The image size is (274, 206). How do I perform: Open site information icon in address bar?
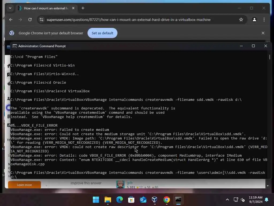pyautogui.click(x=41, y=20)
